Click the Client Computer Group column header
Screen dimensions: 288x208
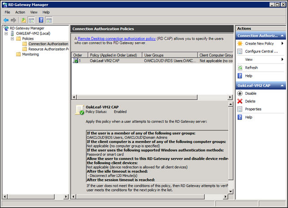215,55
